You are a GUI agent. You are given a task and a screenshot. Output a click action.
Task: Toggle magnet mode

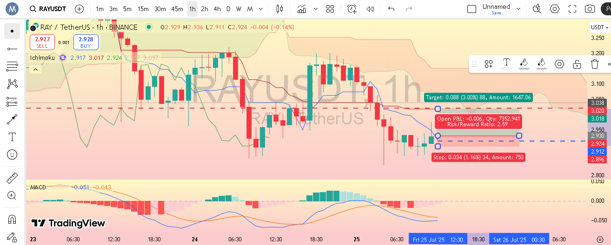(12, 219)
